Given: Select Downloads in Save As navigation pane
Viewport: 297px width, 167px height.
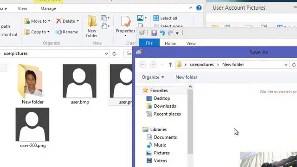Looking at the screenshot, I should click(161, 106).
